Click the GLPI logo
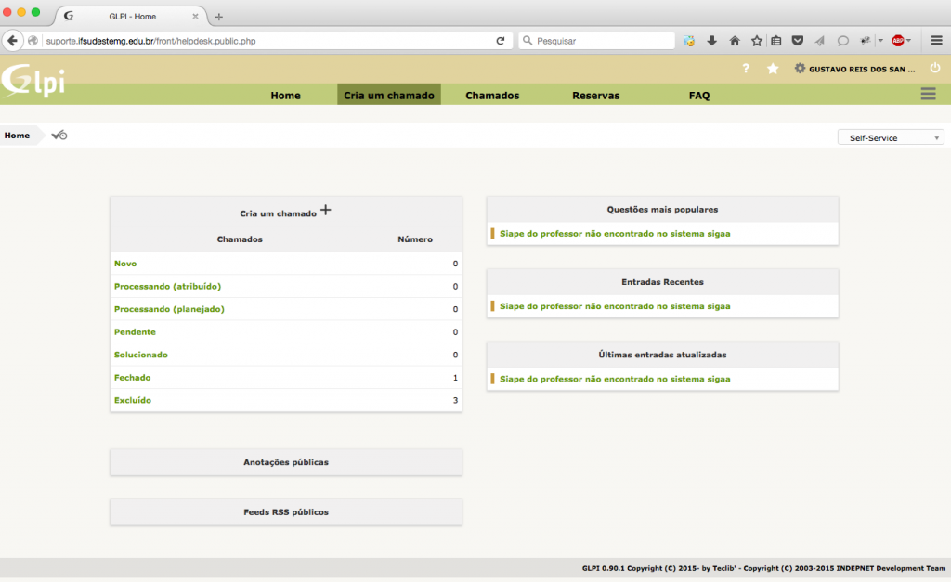Viewport: 951px width, 582px height. coord(33,81)
